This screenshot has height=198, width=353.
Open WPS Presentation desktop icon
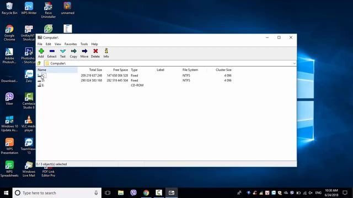[x=9, y=146]
